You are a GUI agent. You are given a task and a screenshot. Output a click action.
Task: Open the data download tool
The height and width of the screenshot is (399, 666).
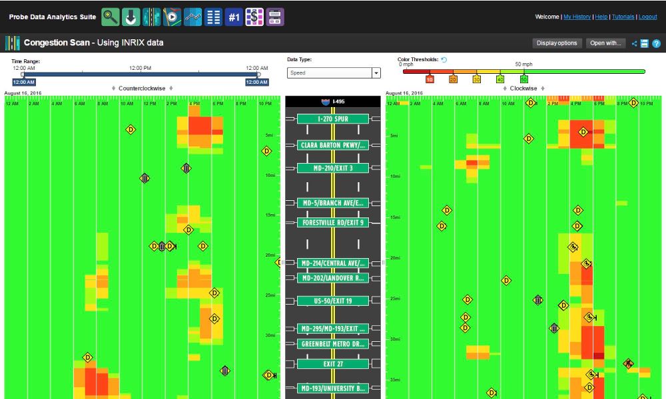pyautogui.click(x=131, y=17)
